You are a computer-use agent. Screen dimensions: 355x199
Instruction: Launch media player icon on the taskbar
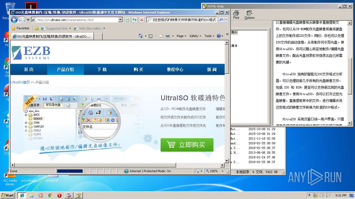click(x=41, y=195)
